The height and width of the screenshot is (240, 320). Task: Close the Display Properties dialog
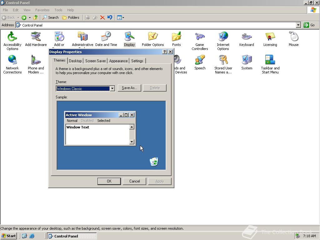tap(170, 52)
